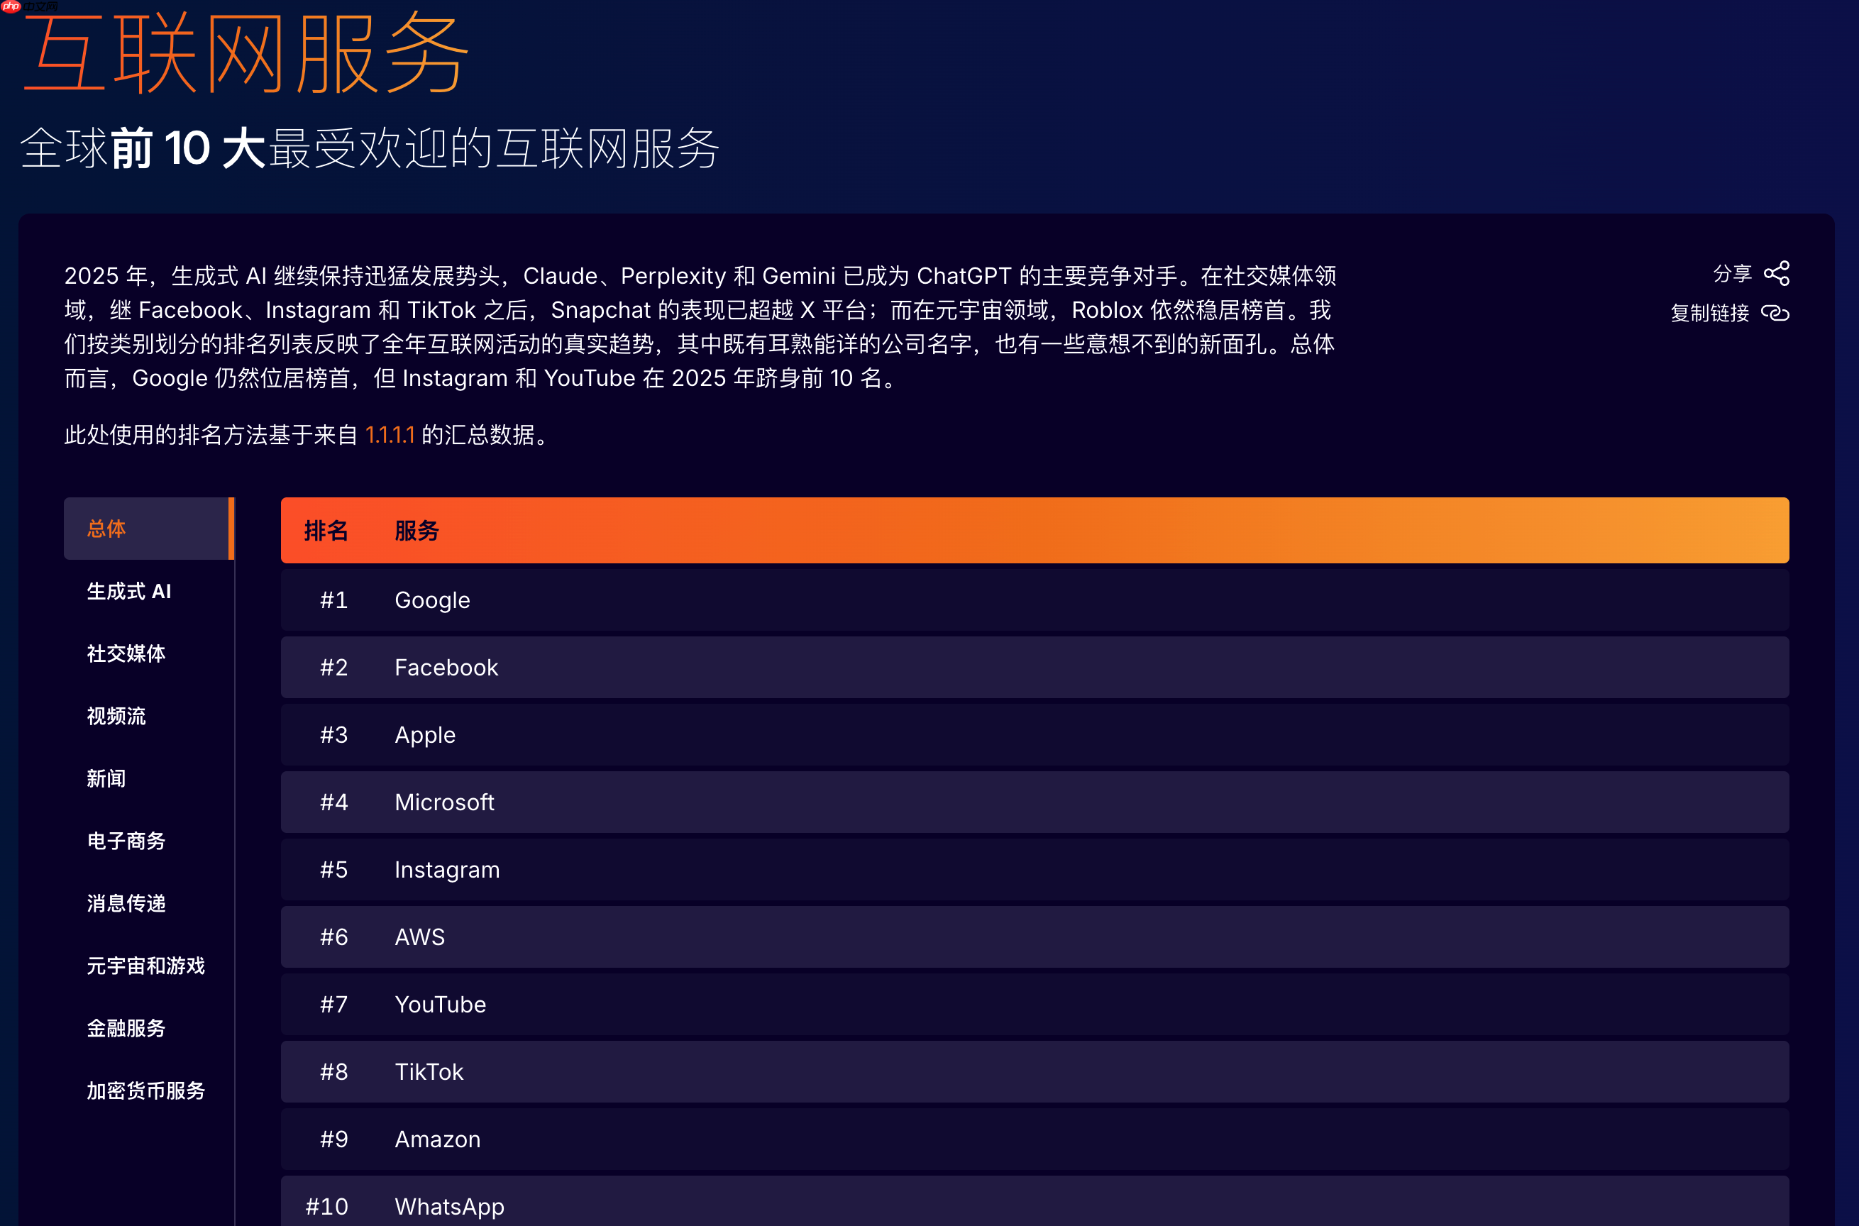
Task: Click the share (分享) icon
Action: pyautogui.click(x=1776, y=272)
